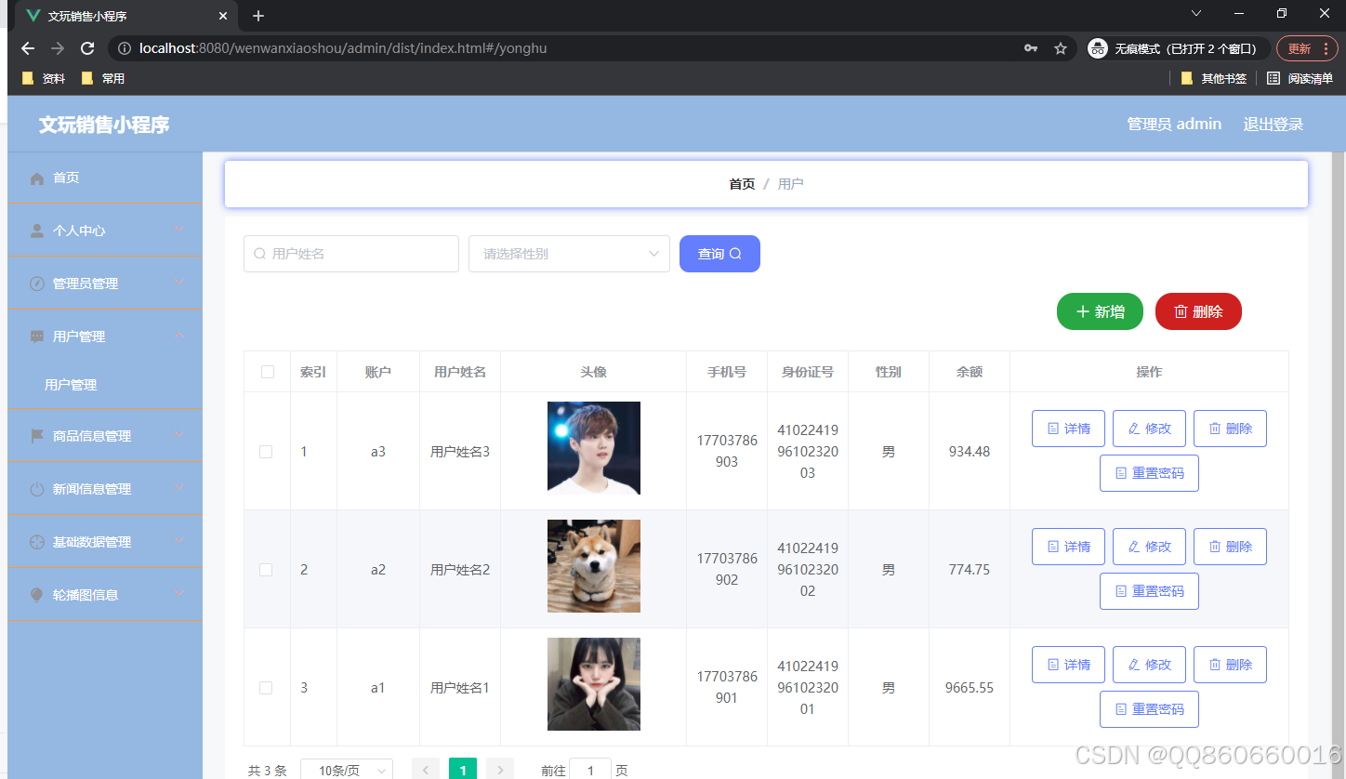This screenshot has width=1346, height=779.
Task: Click the person icon beside 个人中心
Action: coord(37,231)
